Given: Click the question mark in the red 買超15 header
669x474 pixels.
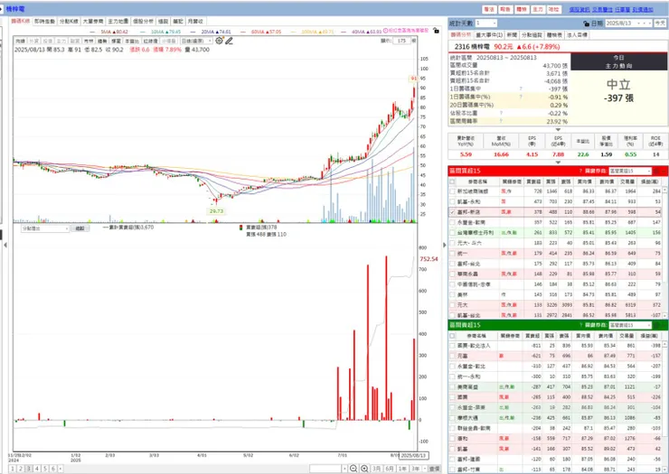Looking at the screenshot, I should (x=580, y=171).
